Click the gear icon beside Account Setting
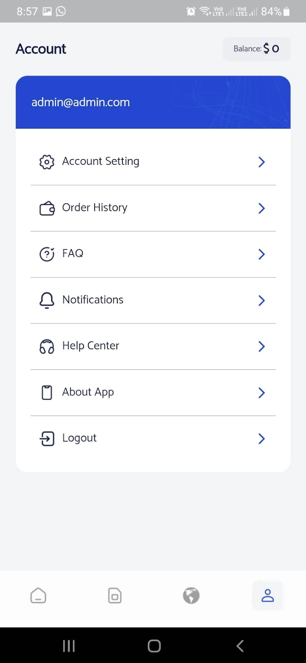Screen dimensions: 306x663 46,162
